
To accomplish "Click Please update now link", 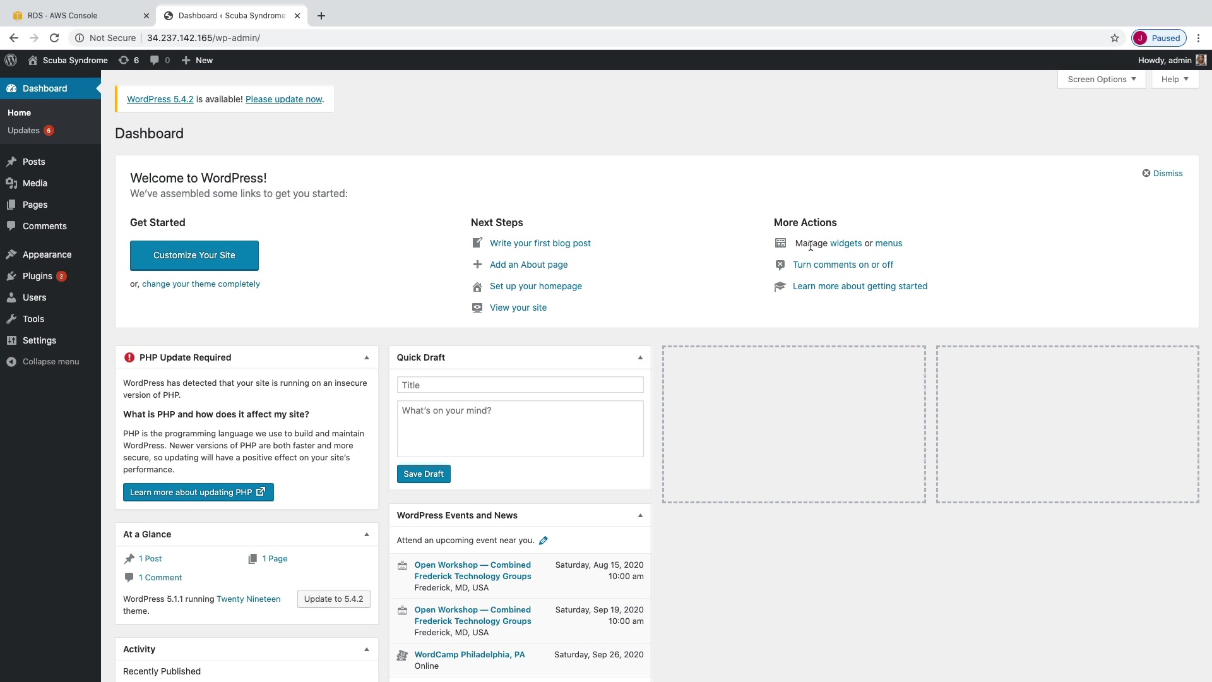I will coord(283,99).
